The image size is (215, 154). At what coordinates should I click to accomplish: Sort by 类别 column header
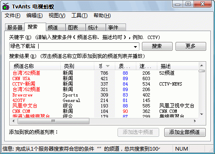click(77, 66)
